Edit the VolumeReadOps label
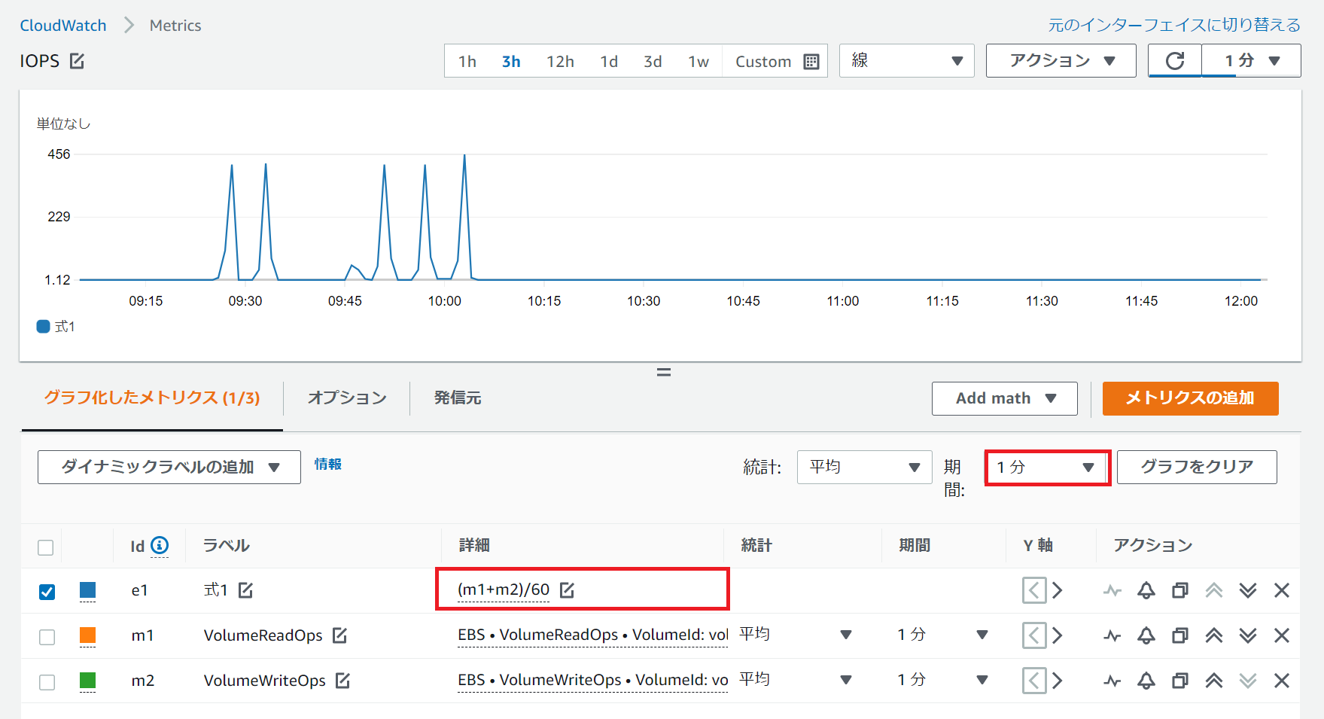 point(340,635)
